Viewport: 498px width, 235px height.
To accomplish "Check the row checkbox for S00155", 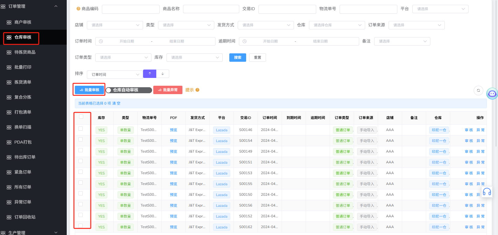I will pos(81,183).
